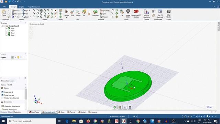Click the Sketch mode mini-toolbar icon in viewport
The height and width of the screenshot is (124, 220).
tap(120, 107)
